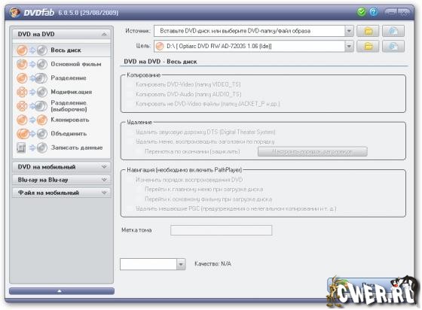The width and height of the screenshot is (422, 310).
Task: Browse target folder icon in Цель row
Action: 368,46
